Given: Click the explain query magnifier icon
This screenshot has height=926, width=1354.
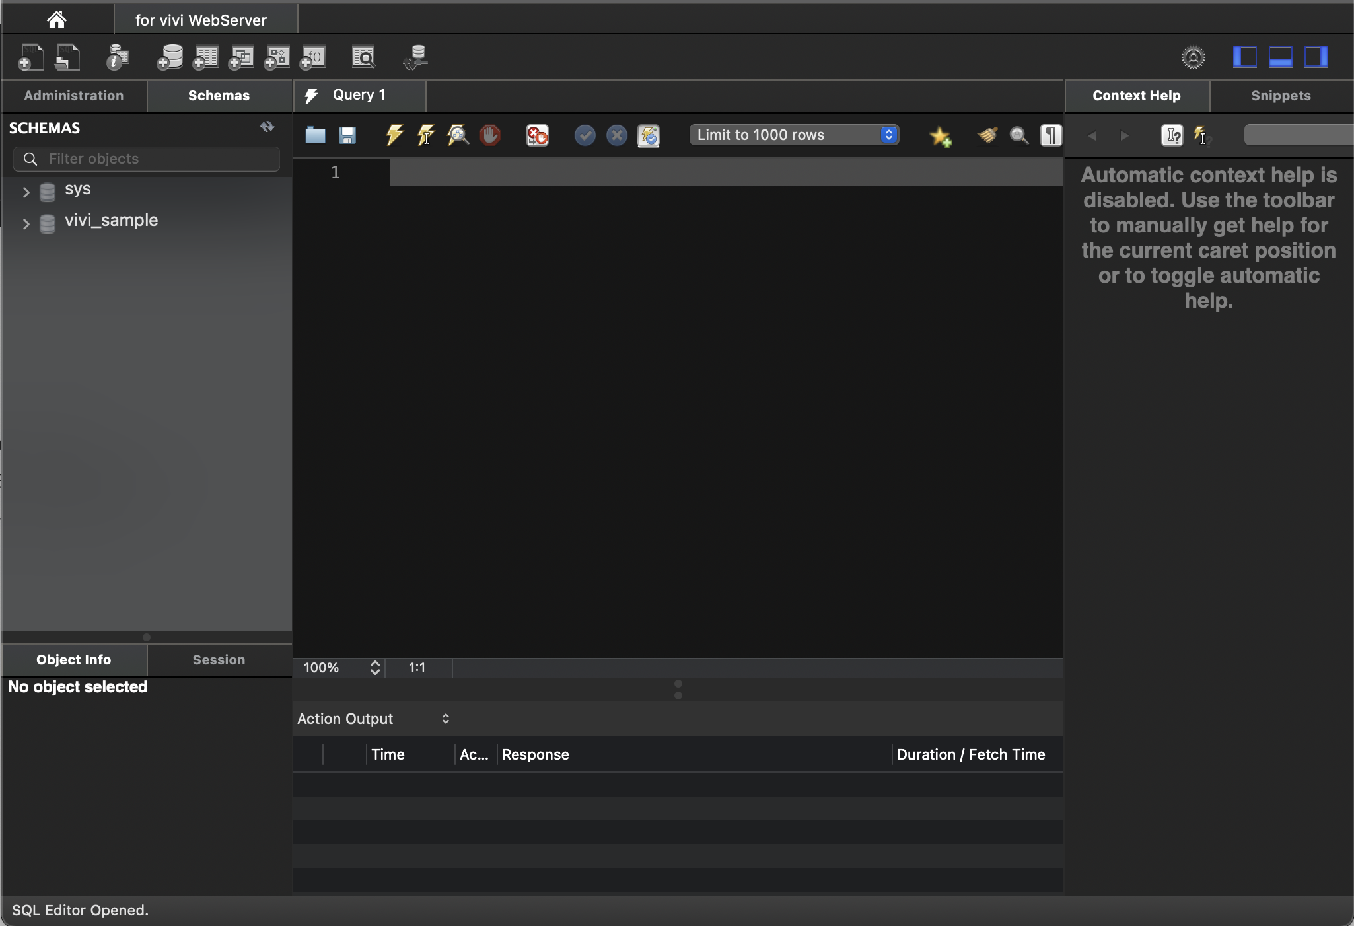Looking at the screenshot, I should coord(458,135).
